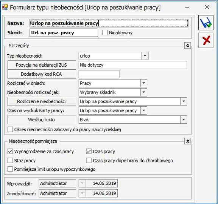
Task: Open the Rozliczać w dniach dropdown
Action: (x=143, y=83)
